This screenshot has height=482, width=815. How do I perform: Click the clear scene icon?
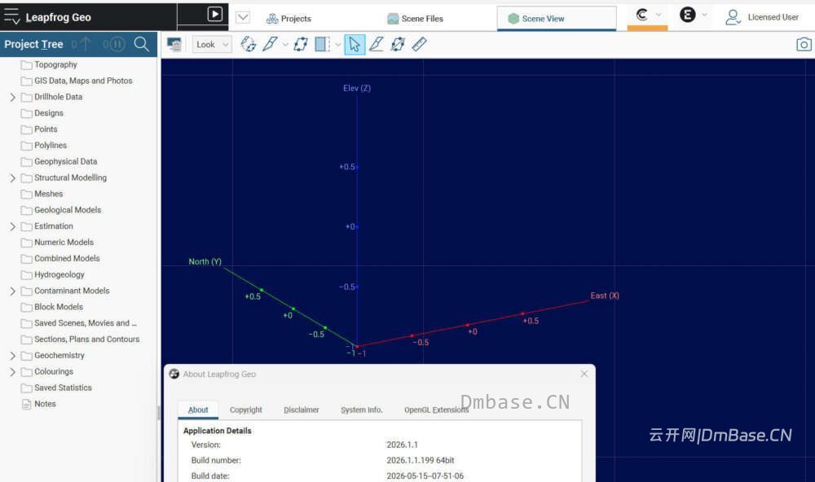tap(174, 45)
